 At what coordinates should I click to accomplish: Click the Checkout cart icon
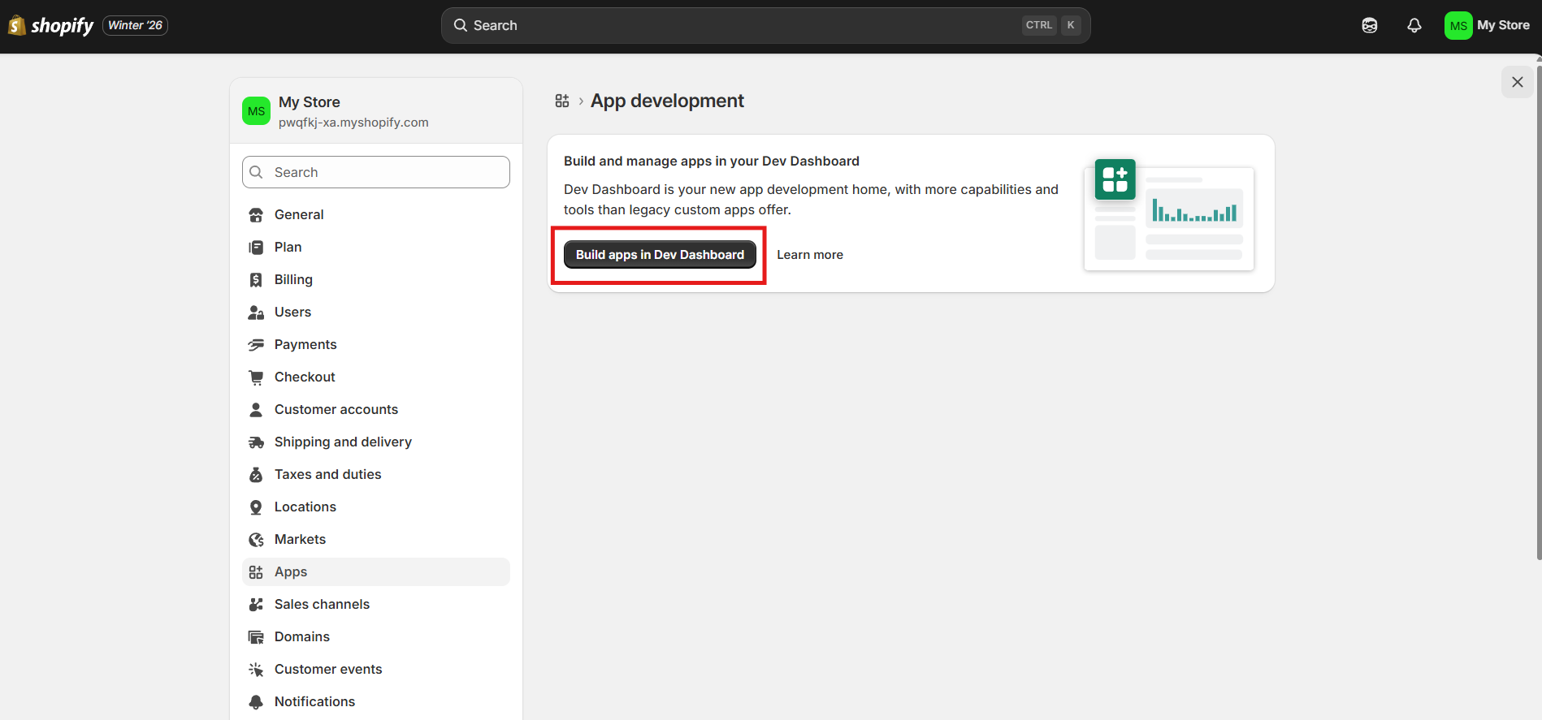(256, 377)
